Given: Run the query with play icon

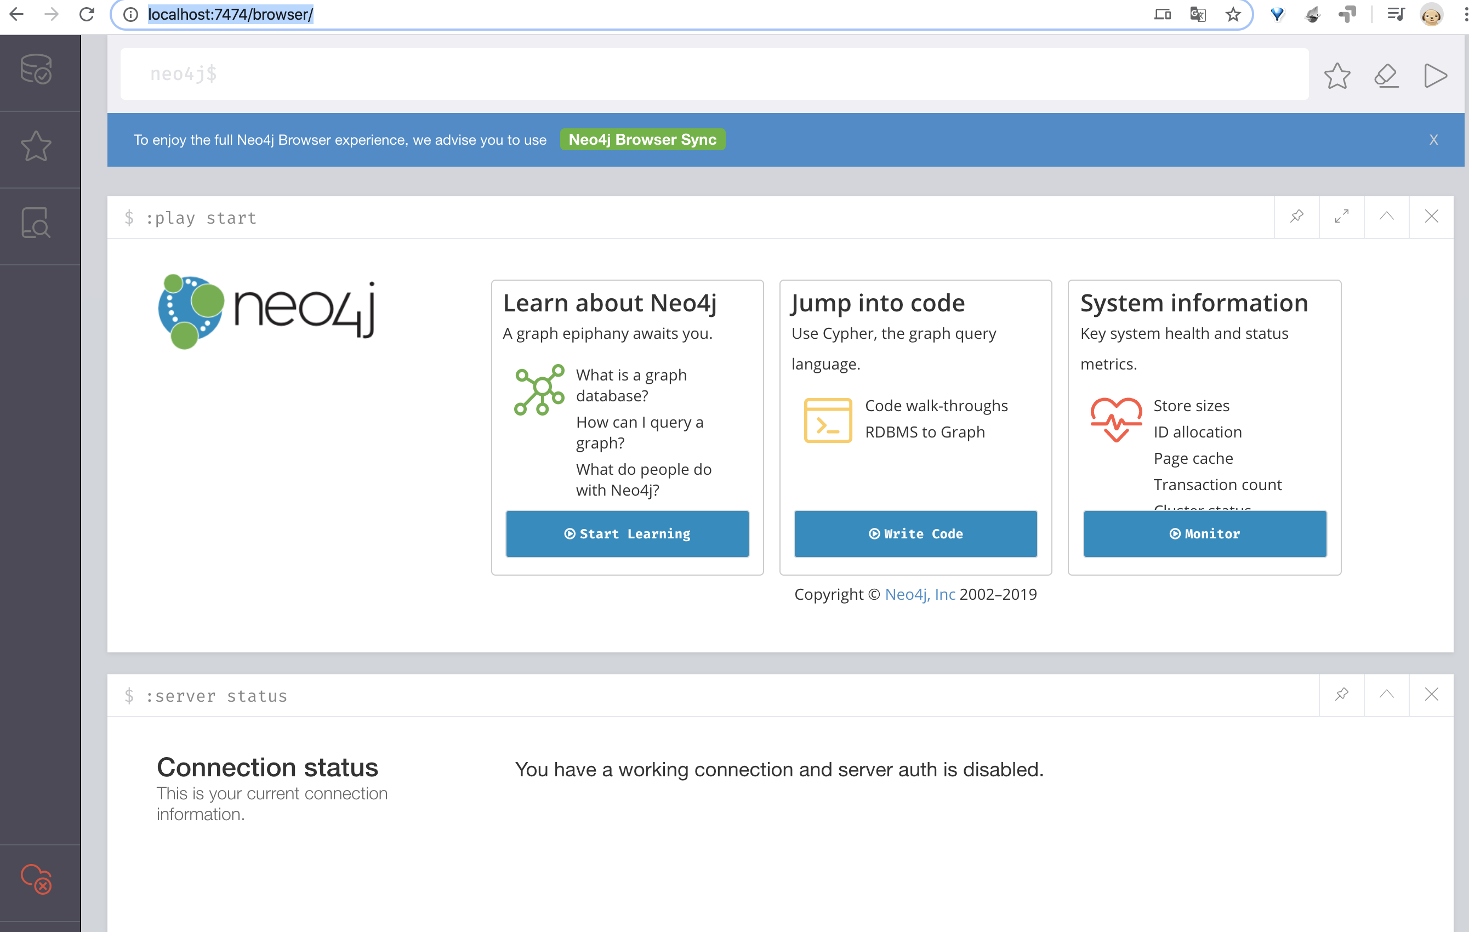Looking at the screenshot, I should [1435, 76].
